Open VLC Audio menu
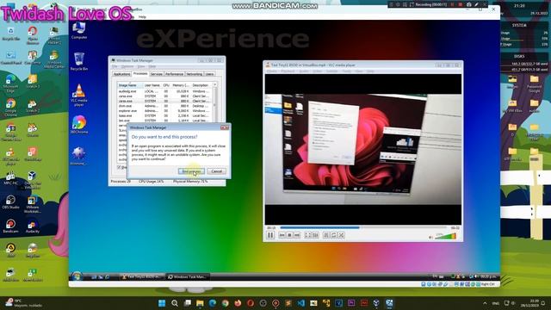The height and width of the screenshot is (310, 551). pos(303,71)
